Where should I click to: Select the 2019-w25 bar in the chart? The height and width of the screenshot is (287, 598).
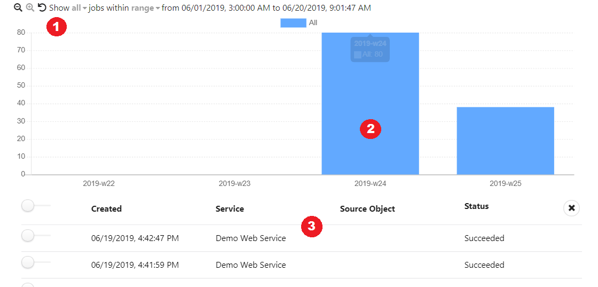[x=505, y=141]
